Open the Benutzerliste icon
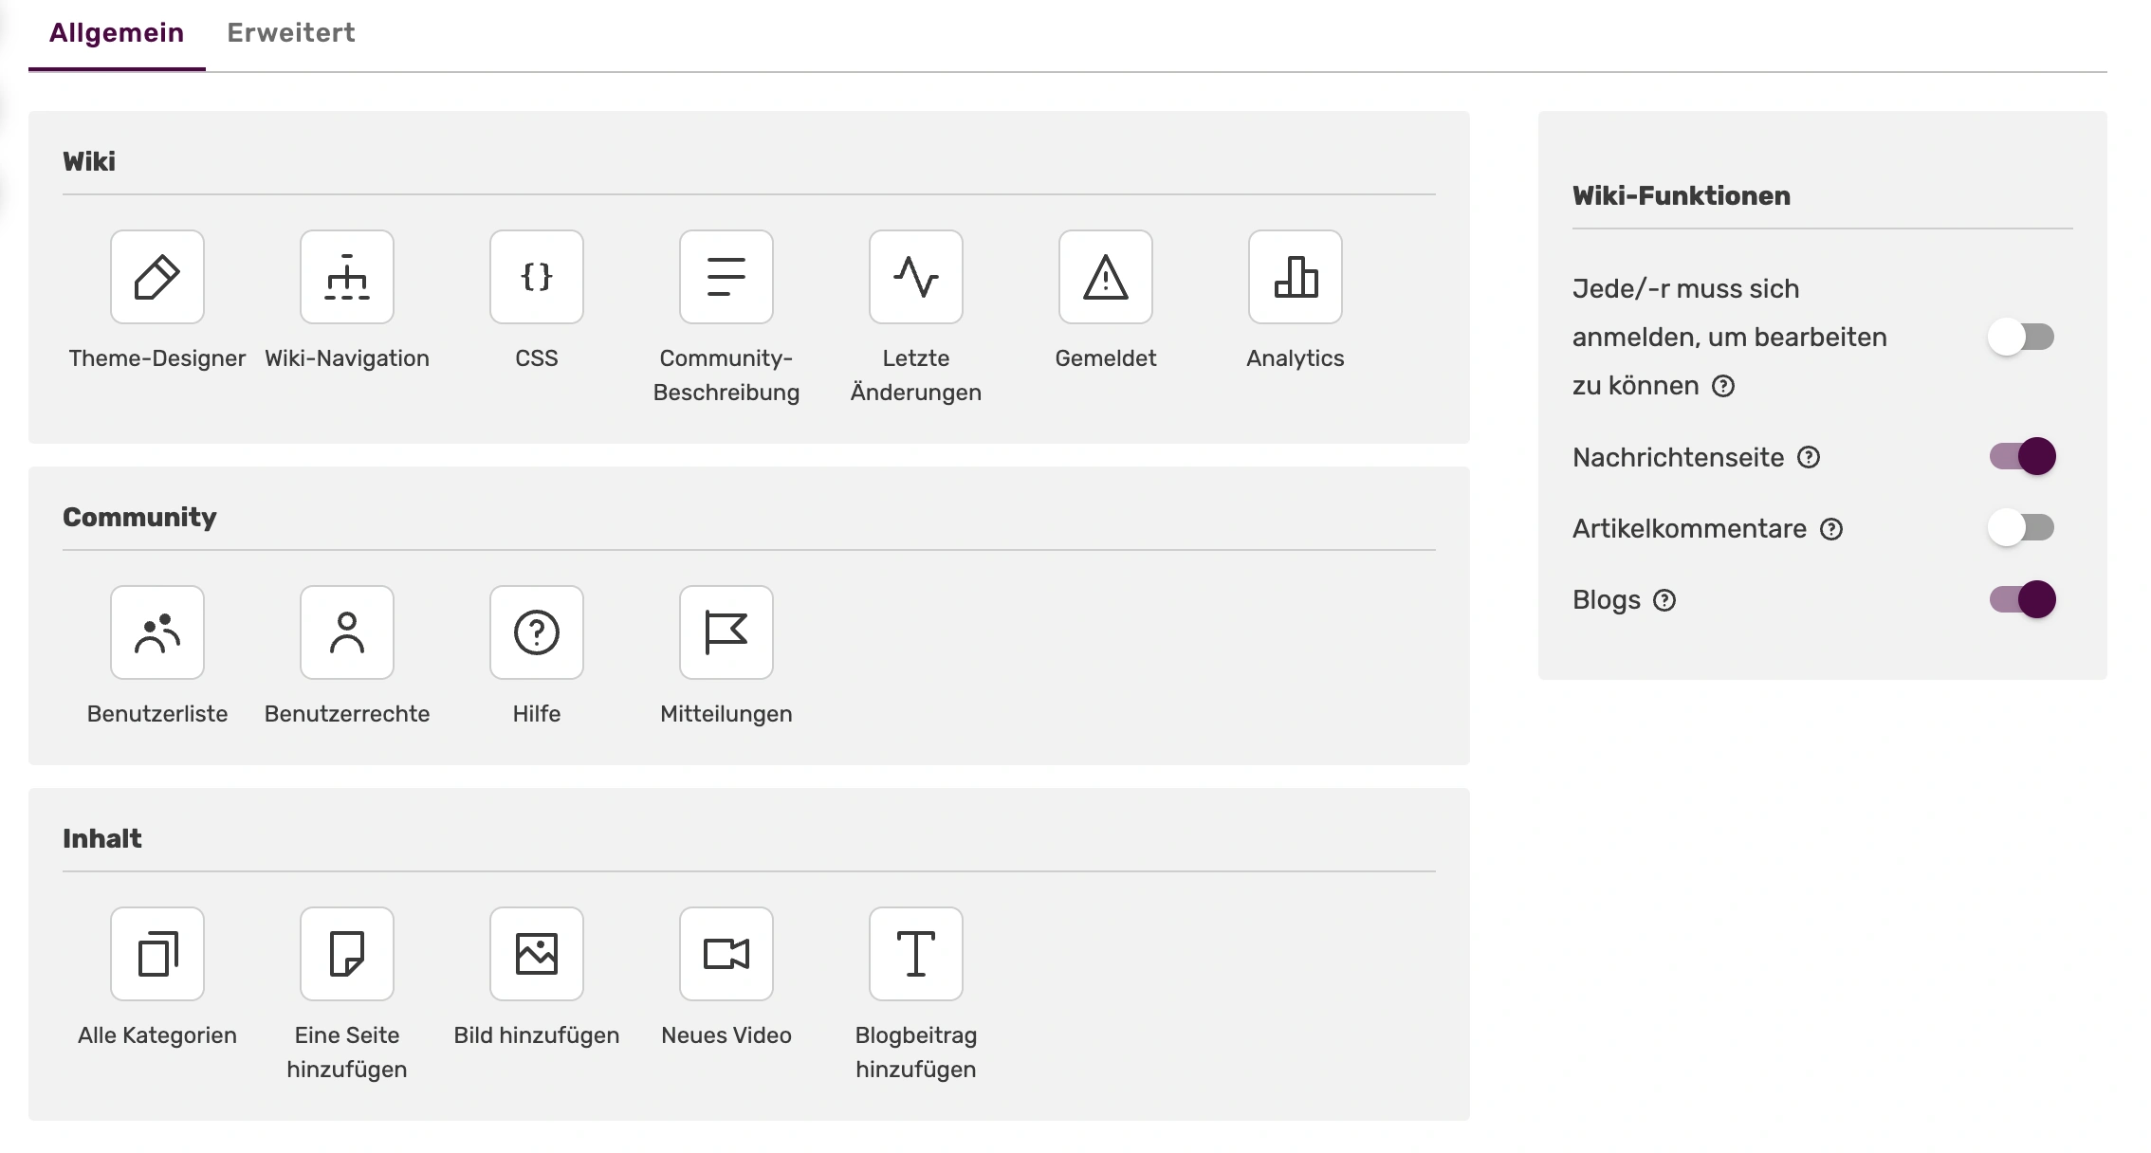 coord(157,632)
